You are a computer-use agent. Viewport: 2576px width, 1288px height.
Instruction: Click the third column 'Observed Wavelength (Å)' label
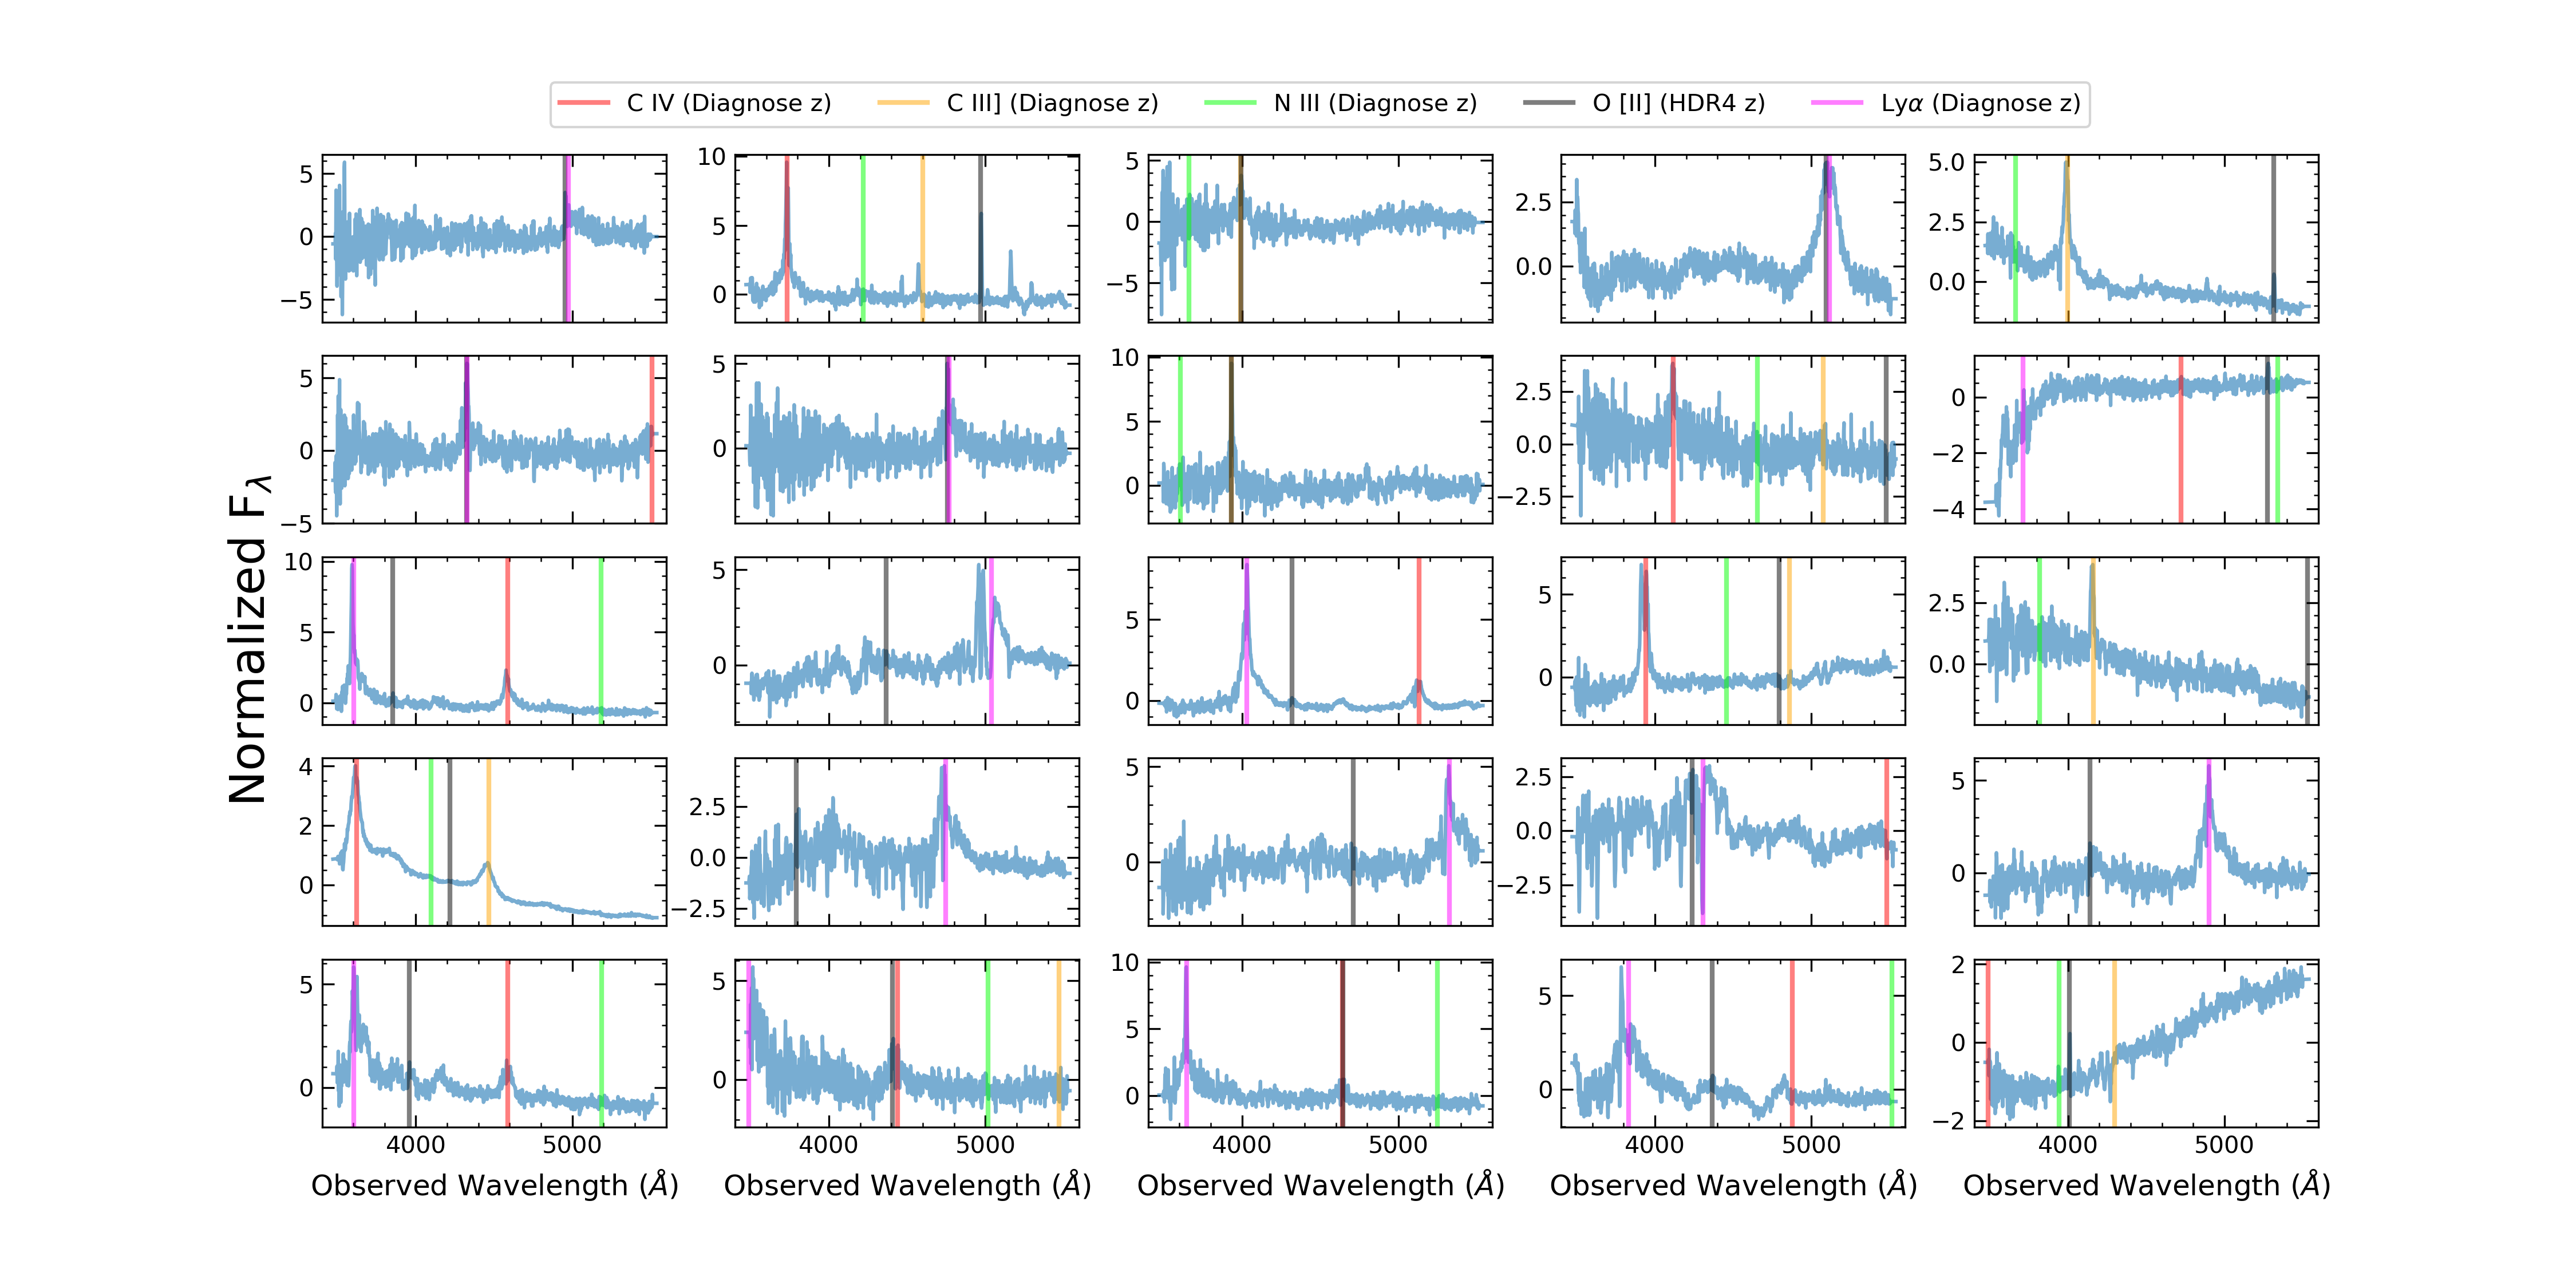coord(1321,1185)
